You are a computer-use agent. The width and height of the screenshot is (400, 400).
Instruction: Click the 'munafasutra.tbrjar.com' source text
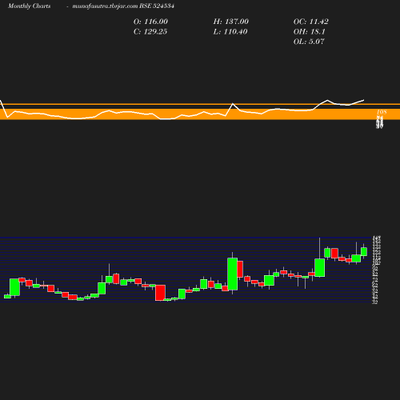(105, 6)
